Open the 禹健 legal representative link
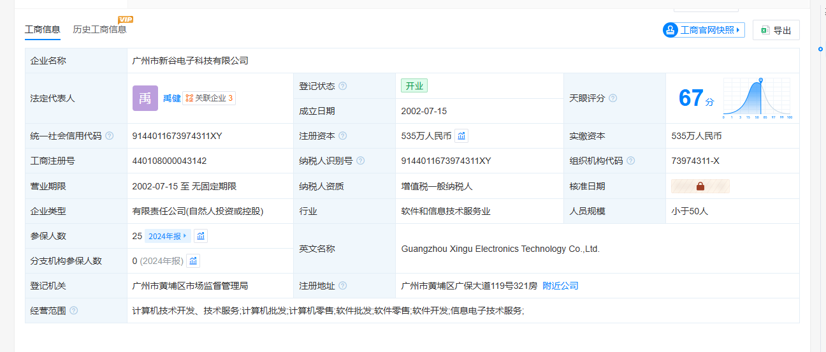This screenshot has width=826, height=352. point(171,98)
